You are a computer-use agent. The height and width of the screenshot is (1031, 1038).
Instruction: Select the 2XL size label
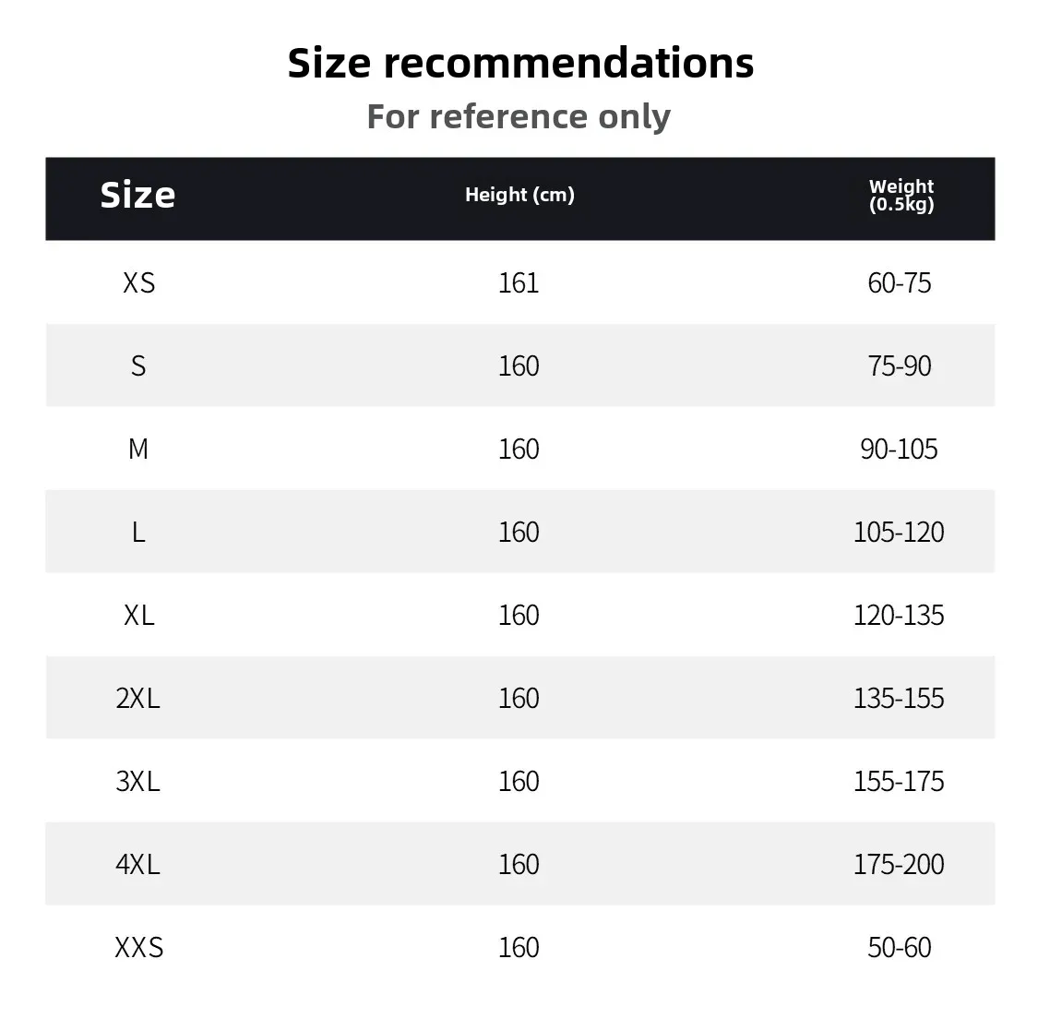click(138, 698)
